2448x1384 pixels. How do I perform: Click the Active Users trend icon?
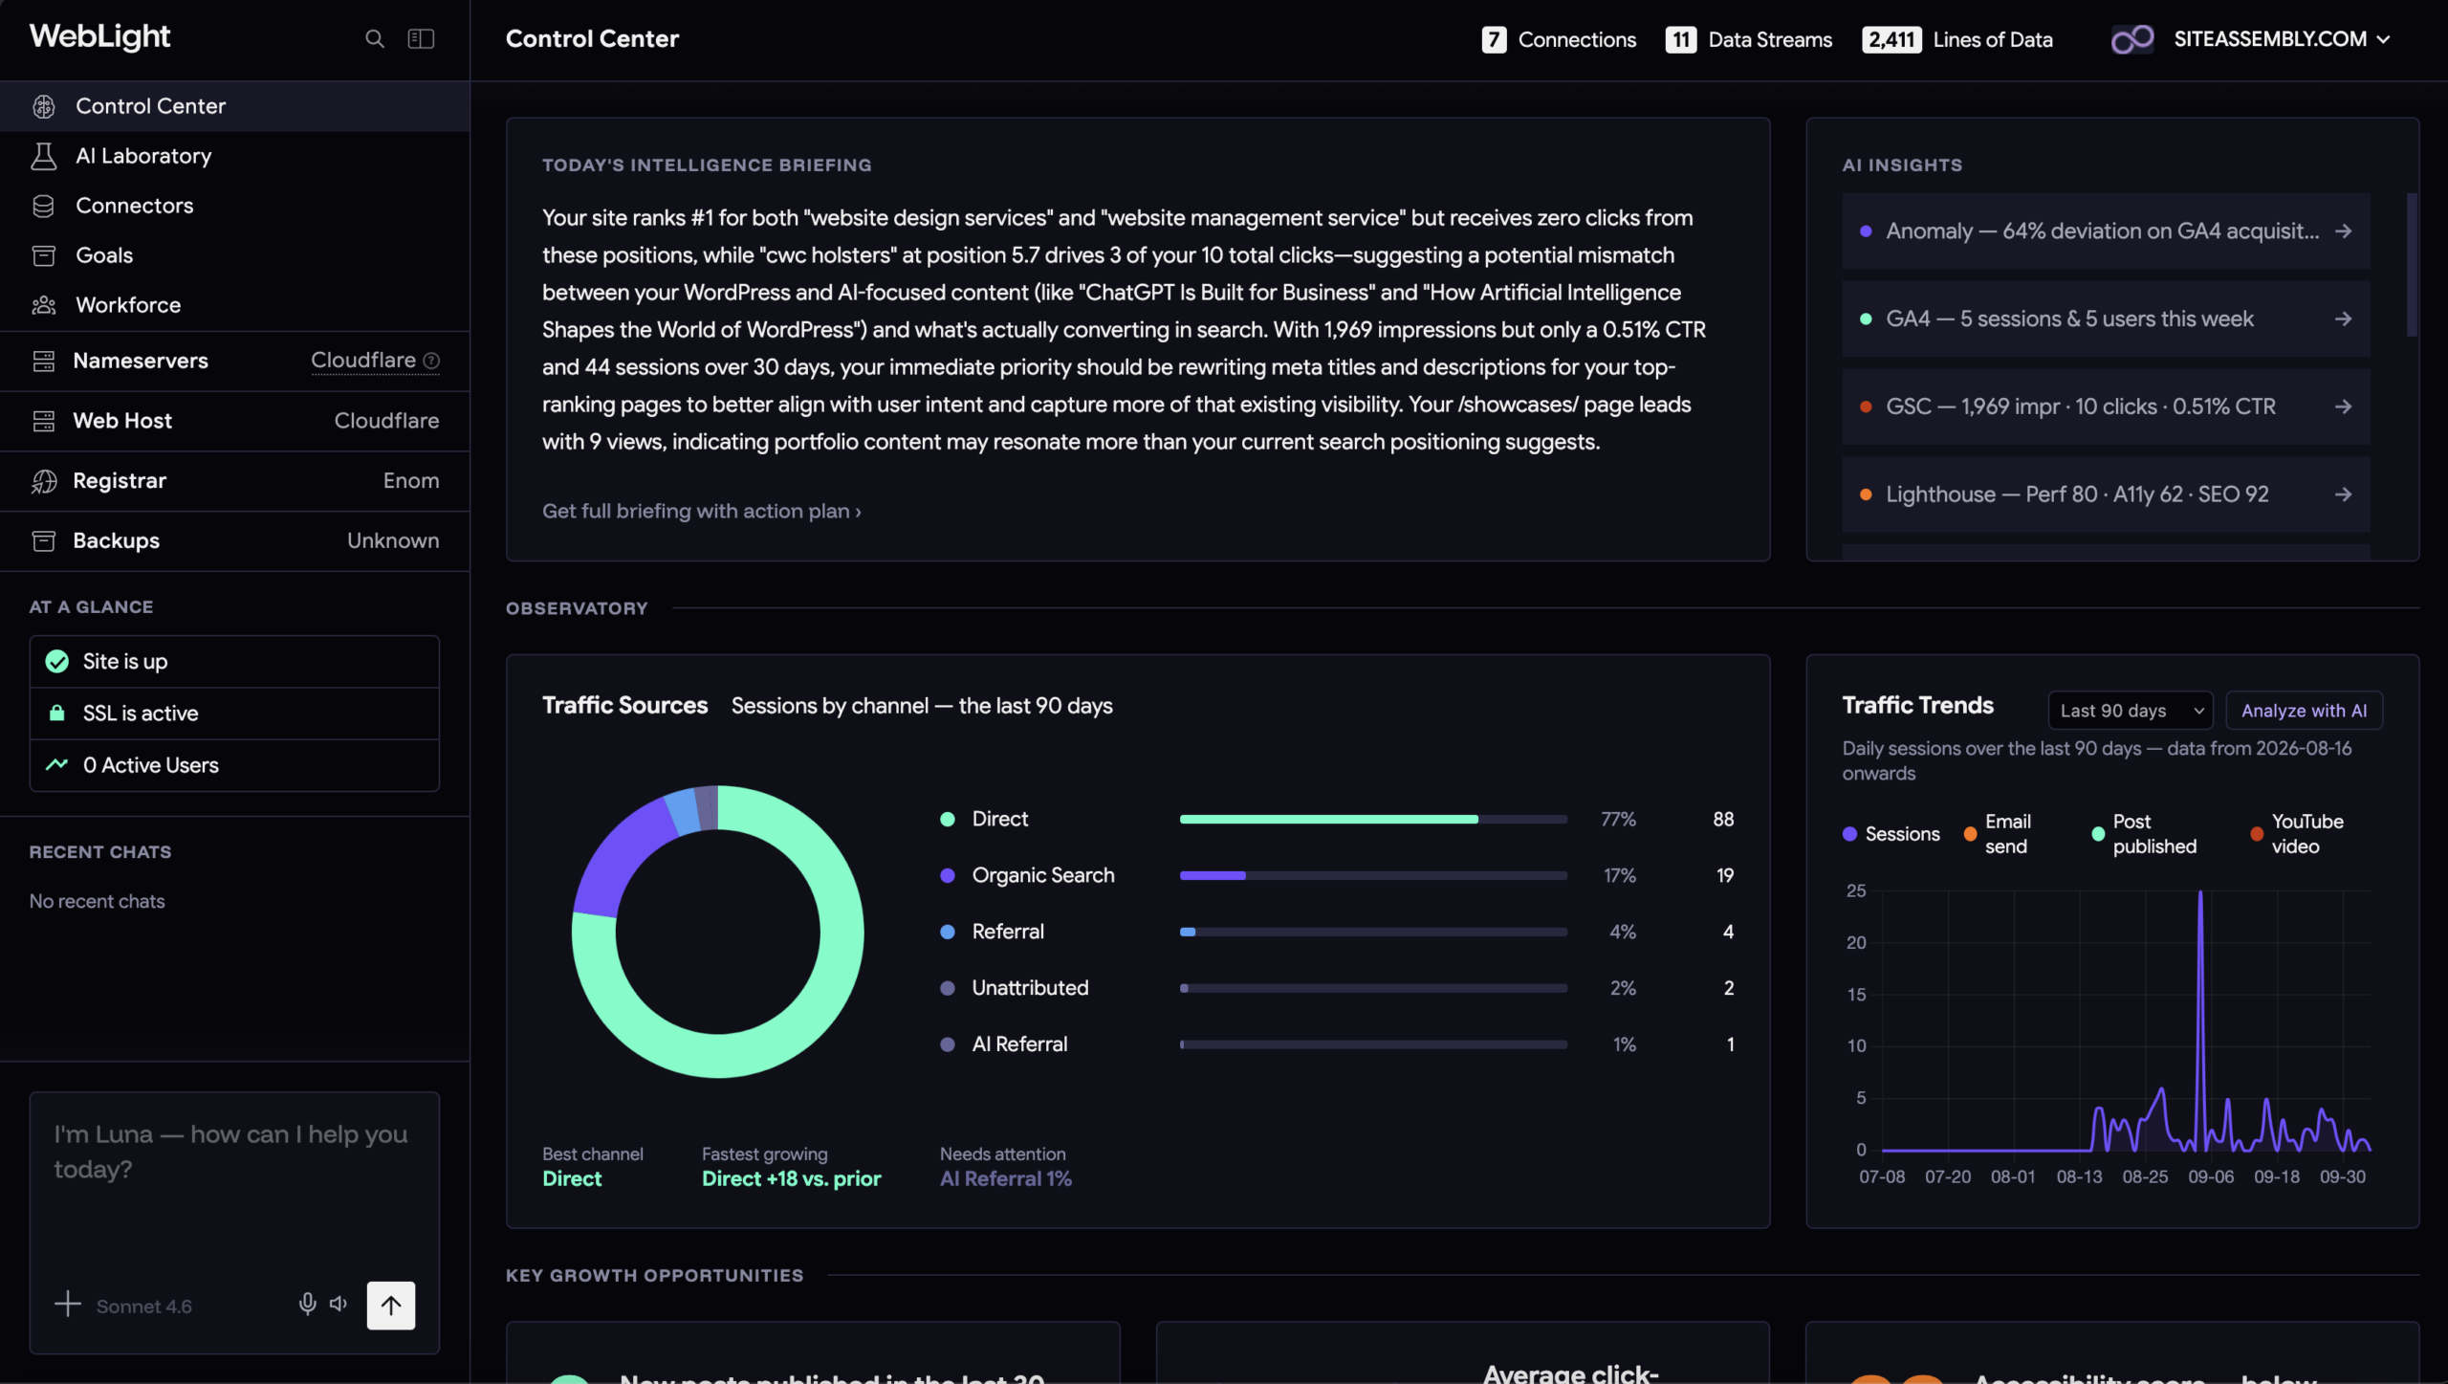57,765
